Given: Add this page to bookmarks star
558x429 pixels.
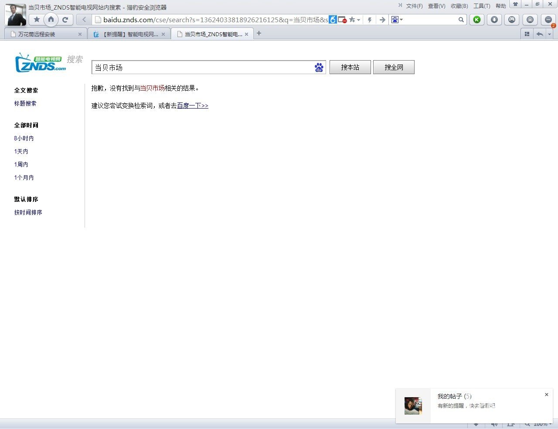Looking at the screenshot, I should tap(351, 20).
